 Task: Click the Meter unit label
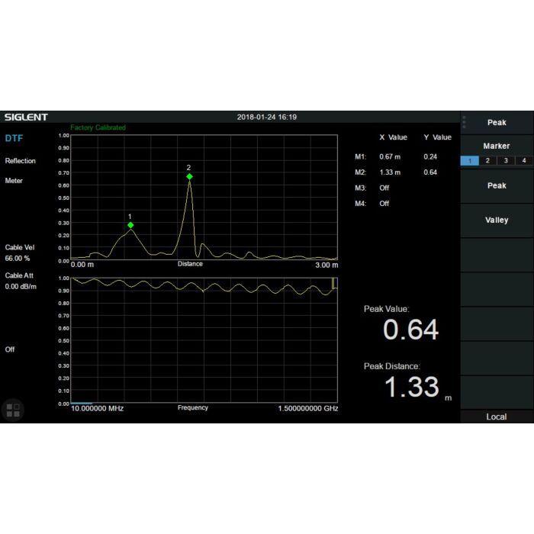(x=14, y=181)
